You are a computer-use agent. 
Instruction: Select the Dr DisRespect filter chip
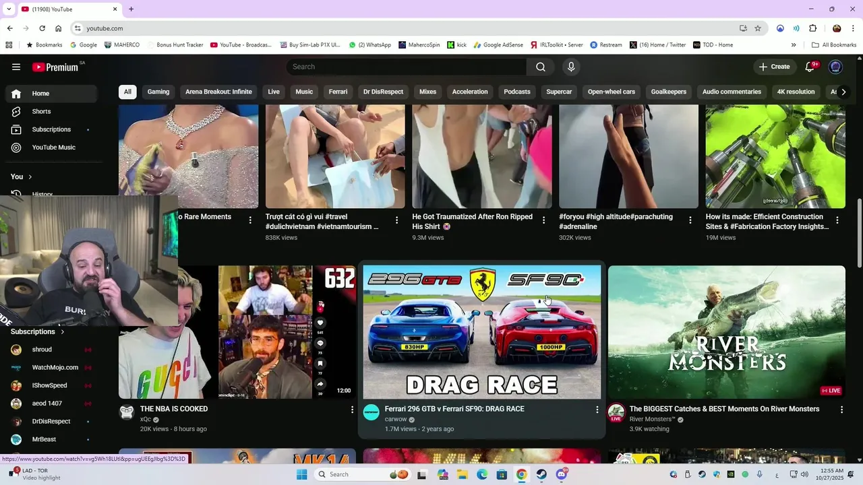(x=383, y=92)
